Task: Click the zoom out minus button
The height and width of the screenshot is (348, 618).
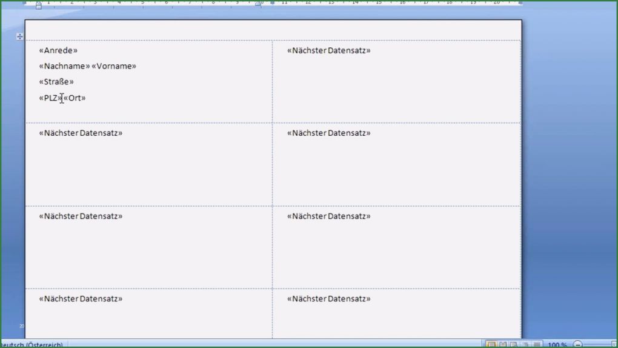Action: pyautogui.click(x=577, y=345)
